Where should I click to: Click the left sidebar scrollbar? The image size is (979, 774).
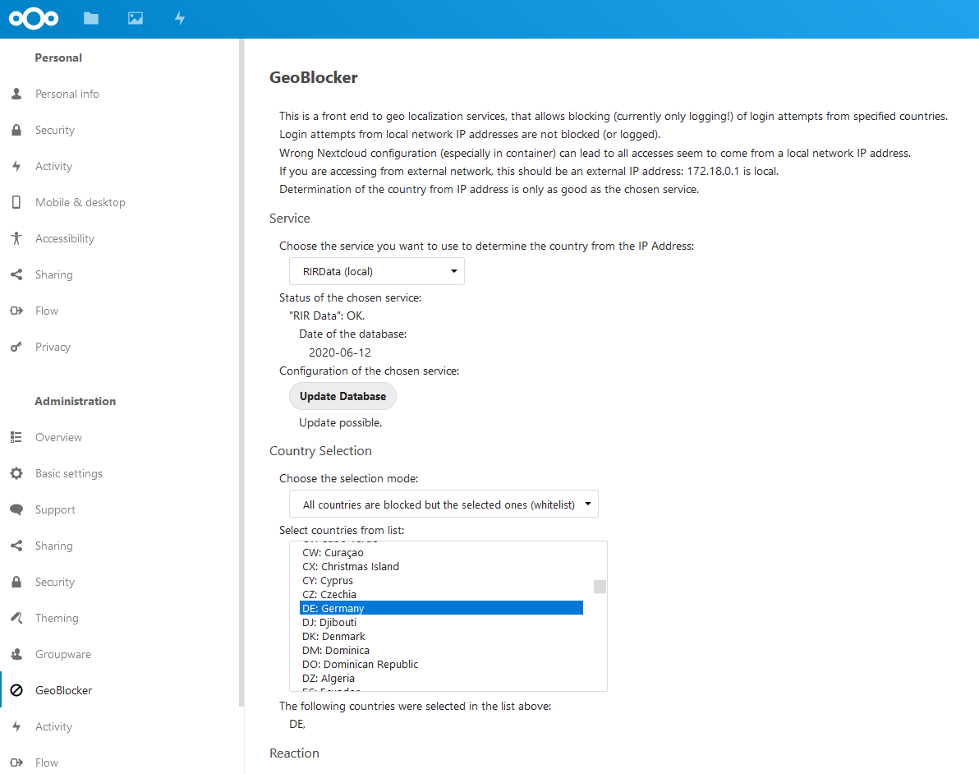click(241, 373)
